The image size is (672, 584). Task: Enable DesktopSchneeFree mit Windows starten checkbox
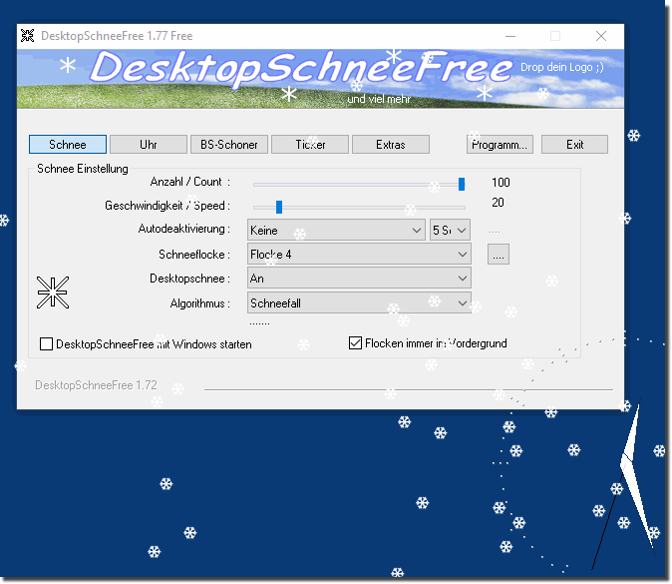tap(46, 344)
